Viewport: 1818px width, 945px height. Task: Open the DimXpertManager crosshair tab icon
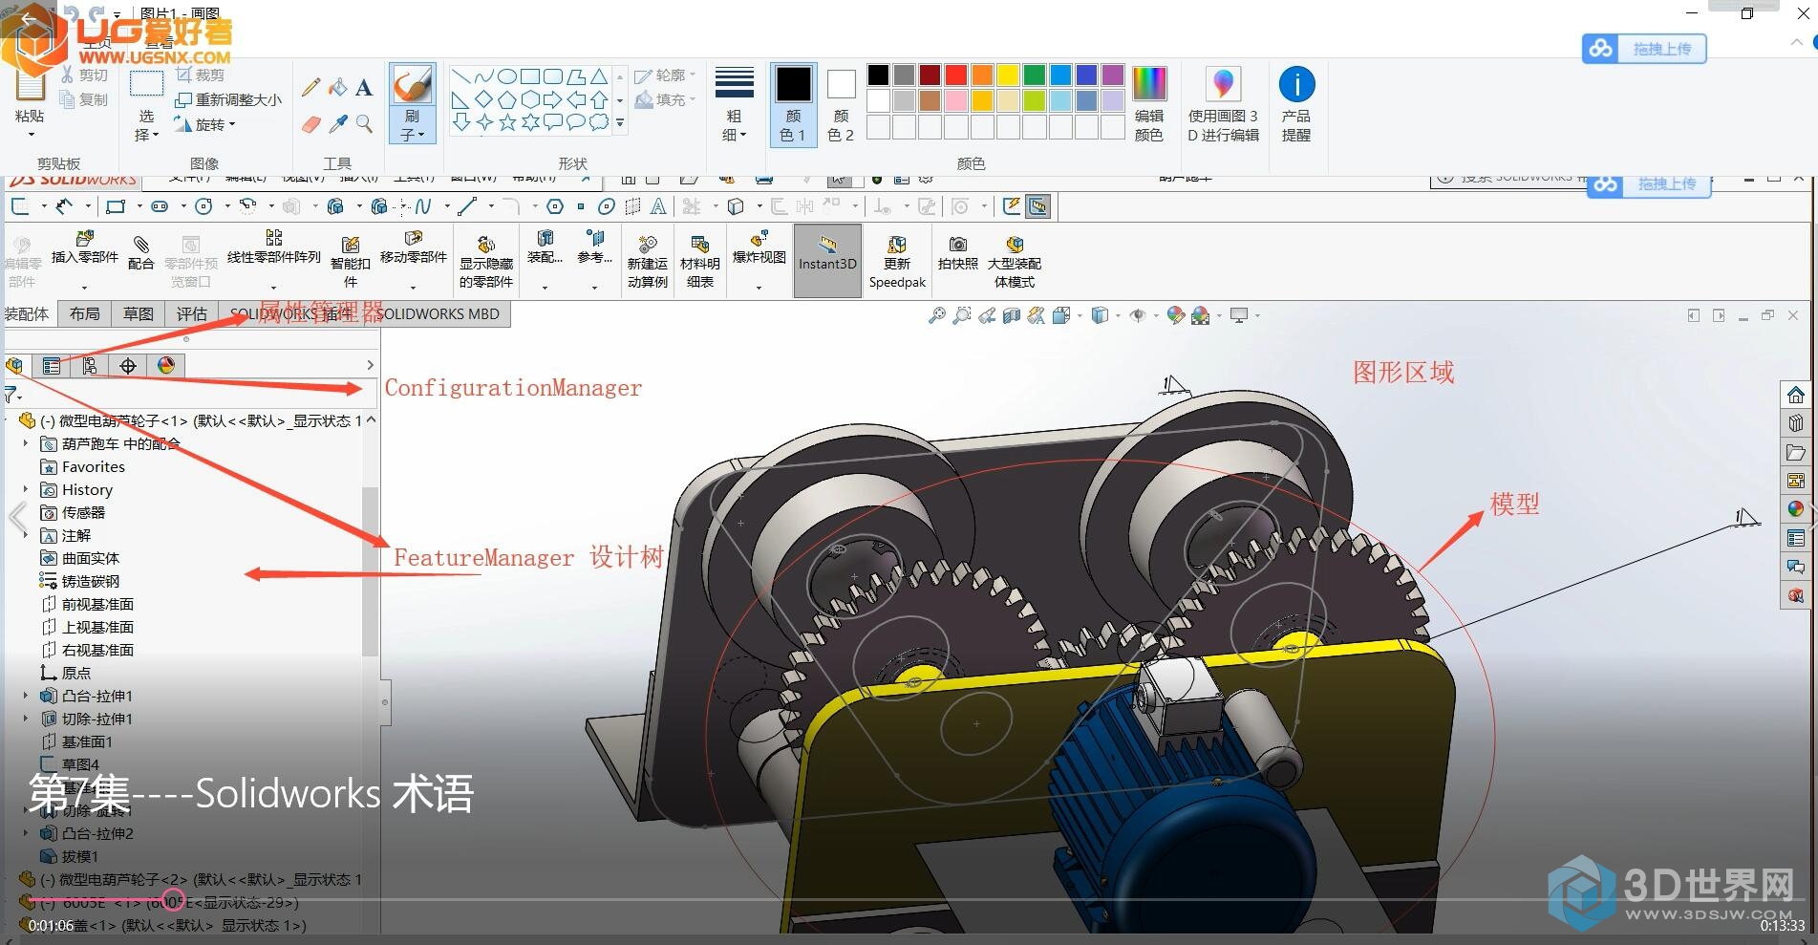point(128,365)
